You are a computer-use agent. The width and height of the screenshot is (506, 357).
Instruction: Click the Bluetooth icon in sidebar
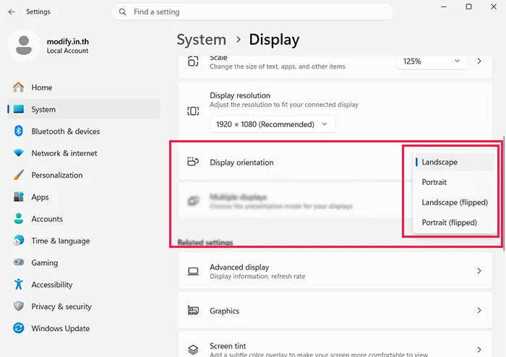click(18, 131)
